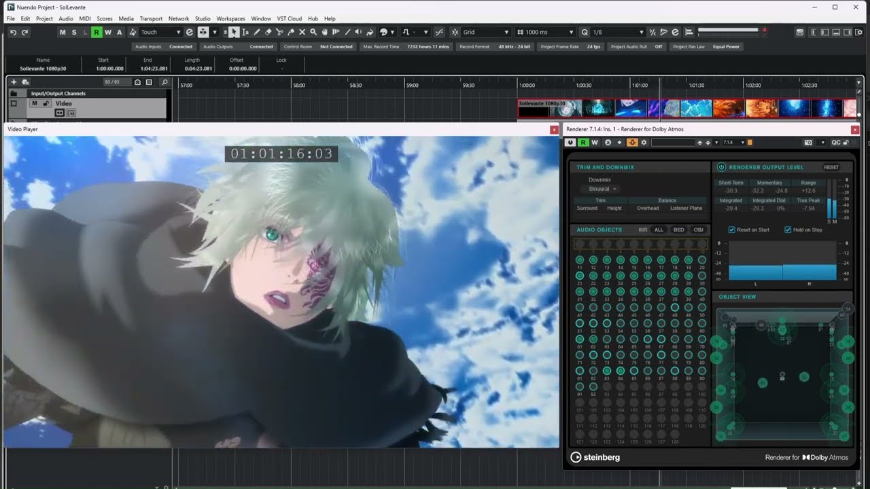Select the Object Selection arrow tool
The height and width of the screenshot is (489, 870).
(x=234, y=32)
